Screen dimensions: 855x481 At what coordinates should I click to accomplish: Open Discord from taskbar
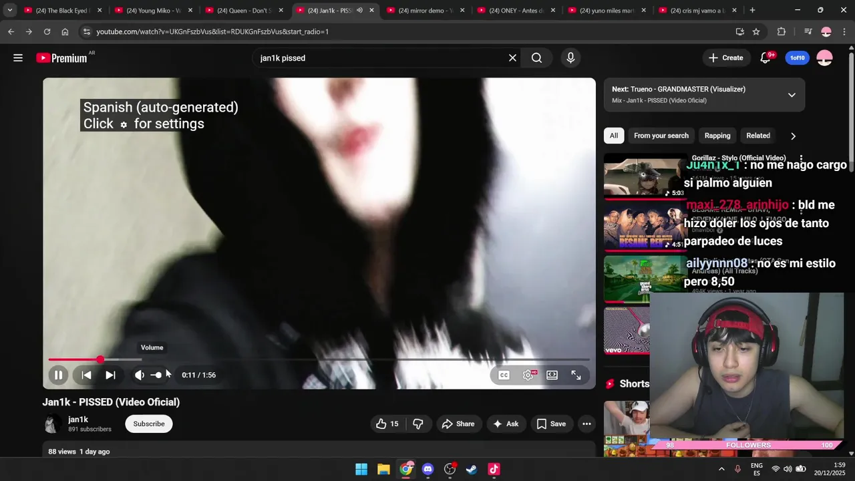pyautogui.click(x=427, y=470)
